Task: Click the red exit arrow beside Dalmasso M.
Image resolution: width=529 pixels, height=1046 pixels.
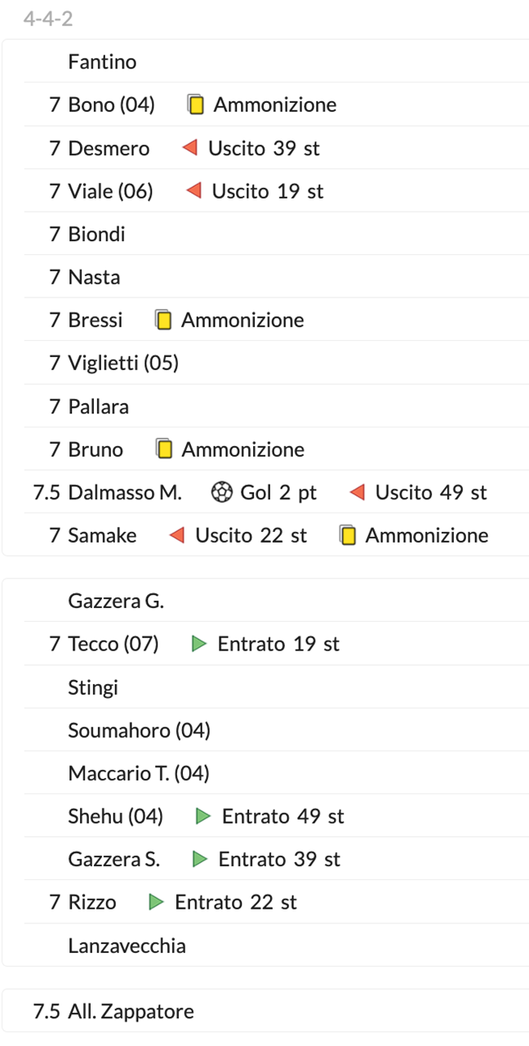Action: point(357,493)
